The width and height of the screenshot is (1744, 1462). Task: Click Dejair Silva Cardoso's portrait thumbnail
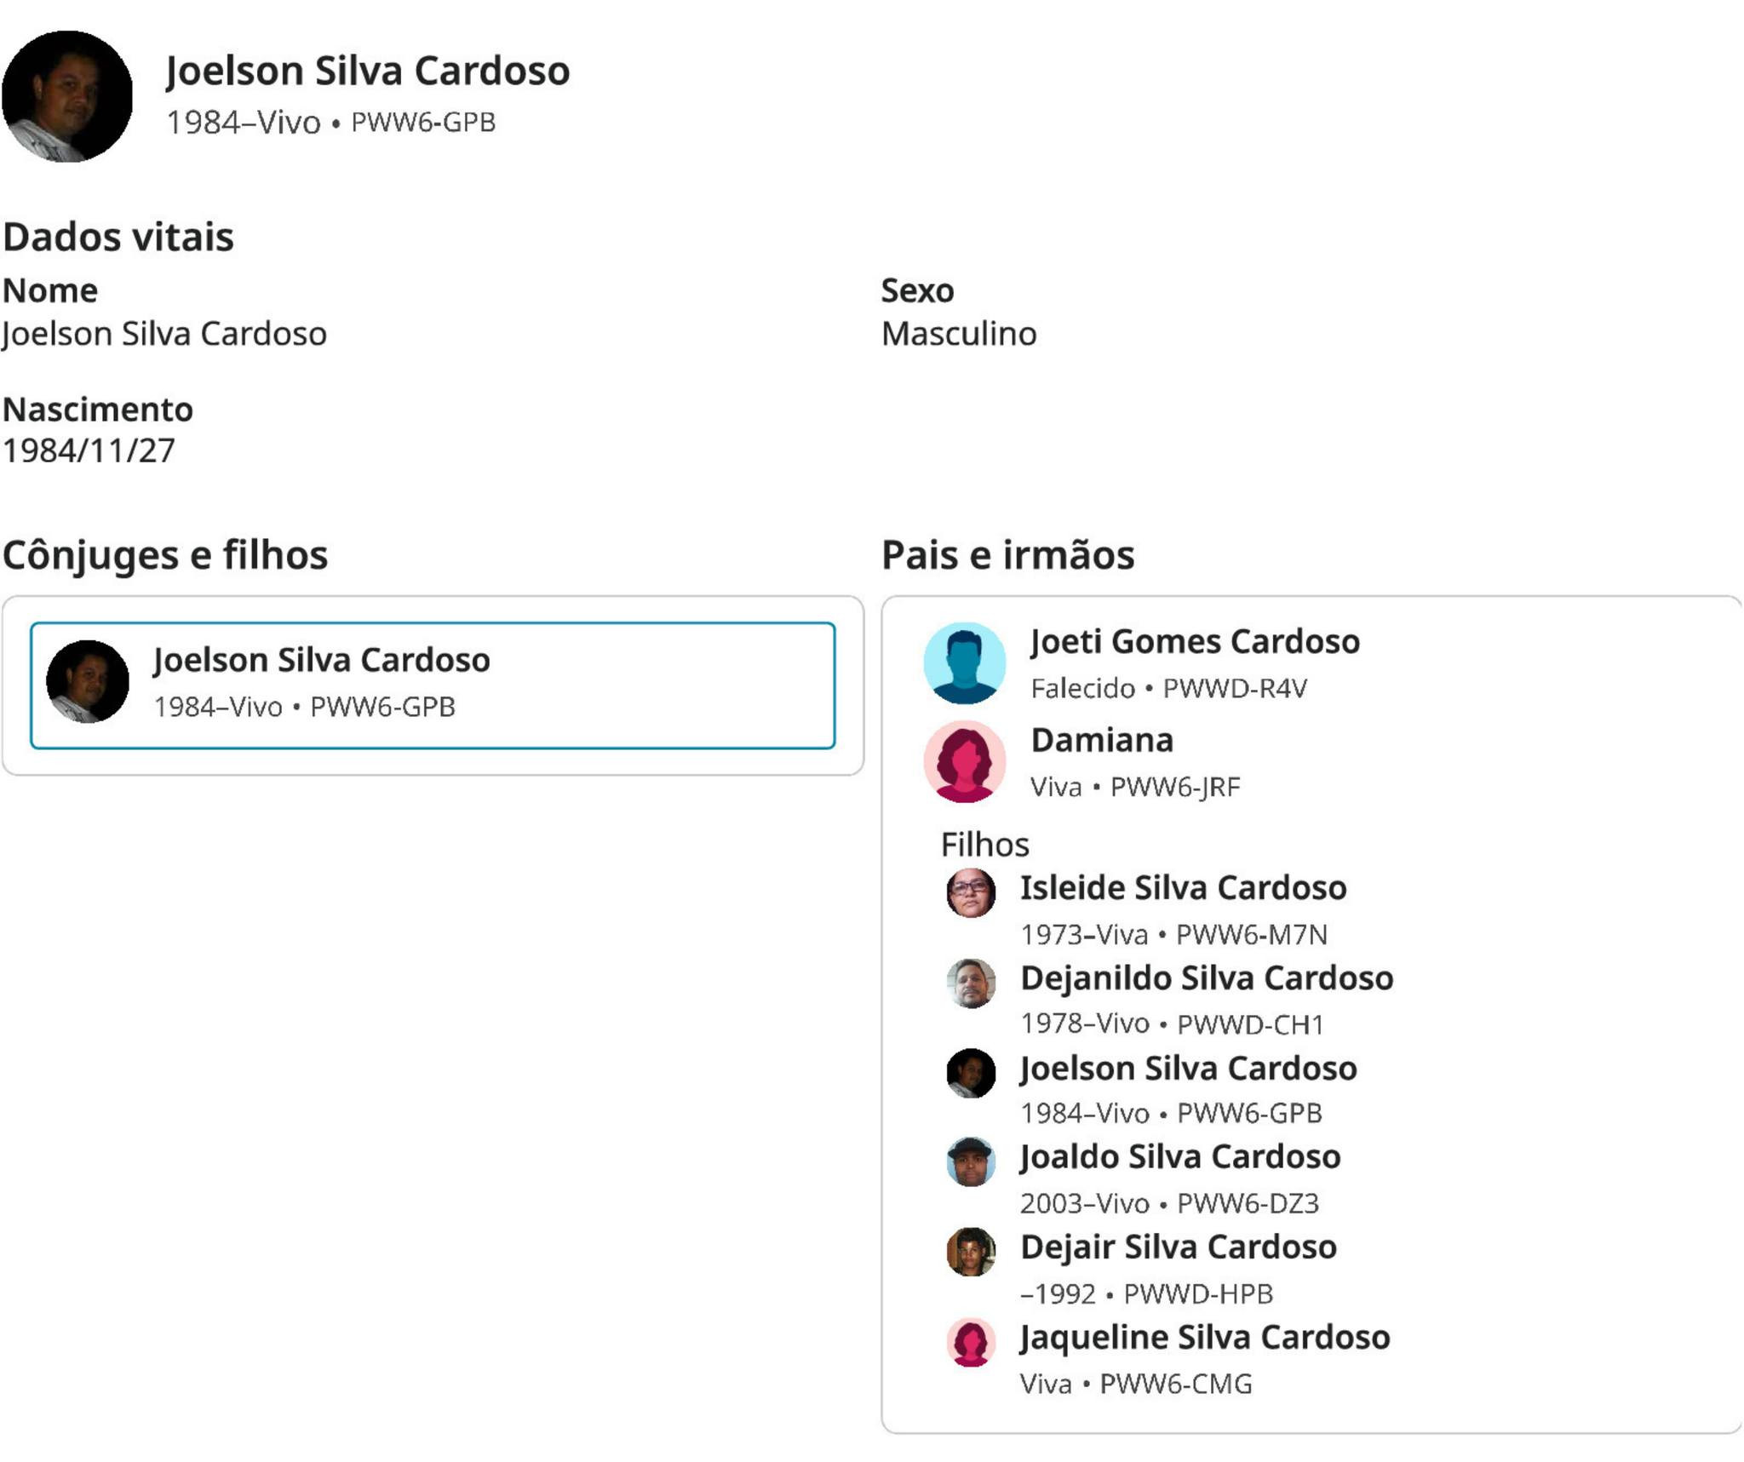pos(971,1252)
